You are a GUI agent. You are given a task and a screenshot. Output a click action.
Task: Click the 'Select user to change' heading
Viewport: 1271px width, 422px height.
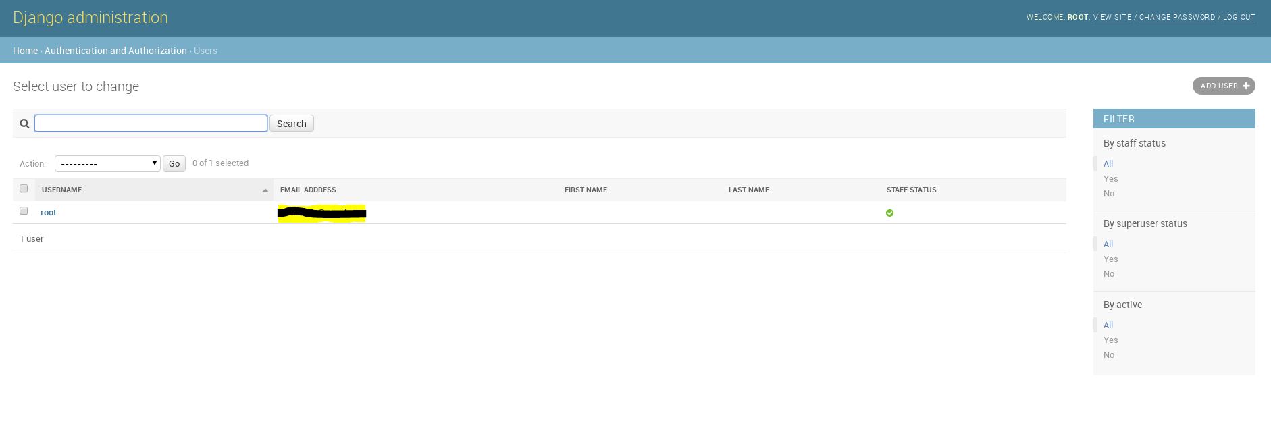(x=76, y=86)
